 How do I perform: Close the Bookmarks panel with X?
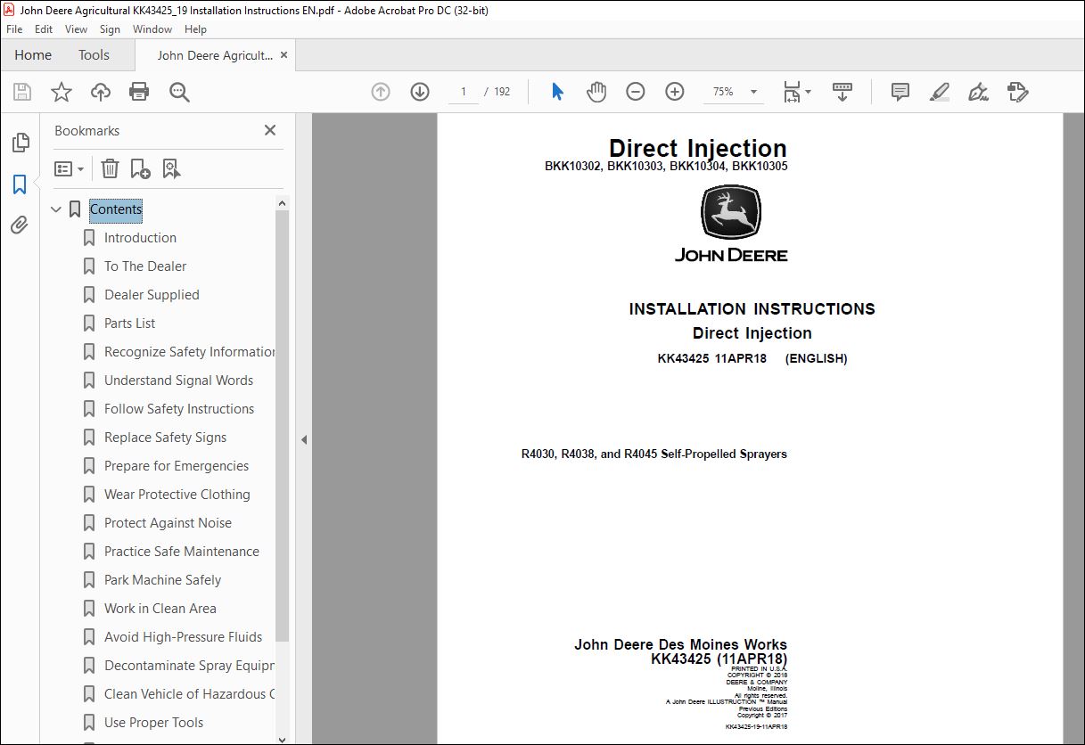(270, 130)
